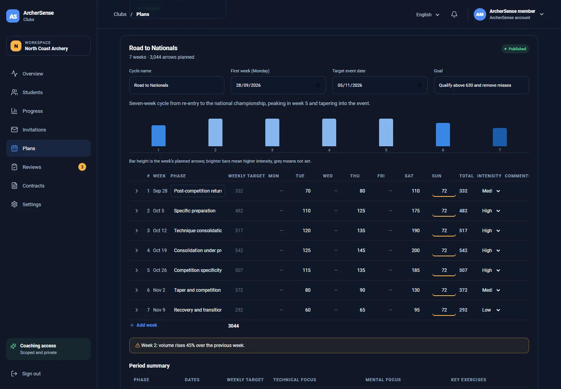Click the Overview activity icon in sidebar
Image resolution: width=561 pixels, height=389 pixels.
click(x=14, y=74)
